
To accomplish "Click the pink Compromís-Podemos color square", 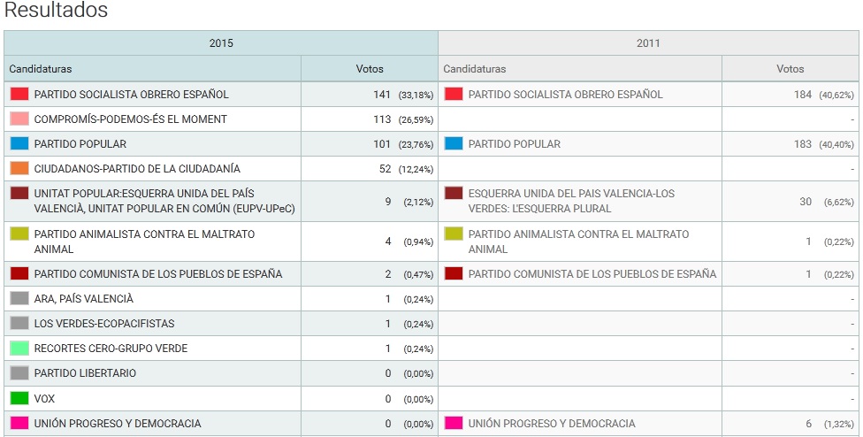I will [x=19, y=119].
